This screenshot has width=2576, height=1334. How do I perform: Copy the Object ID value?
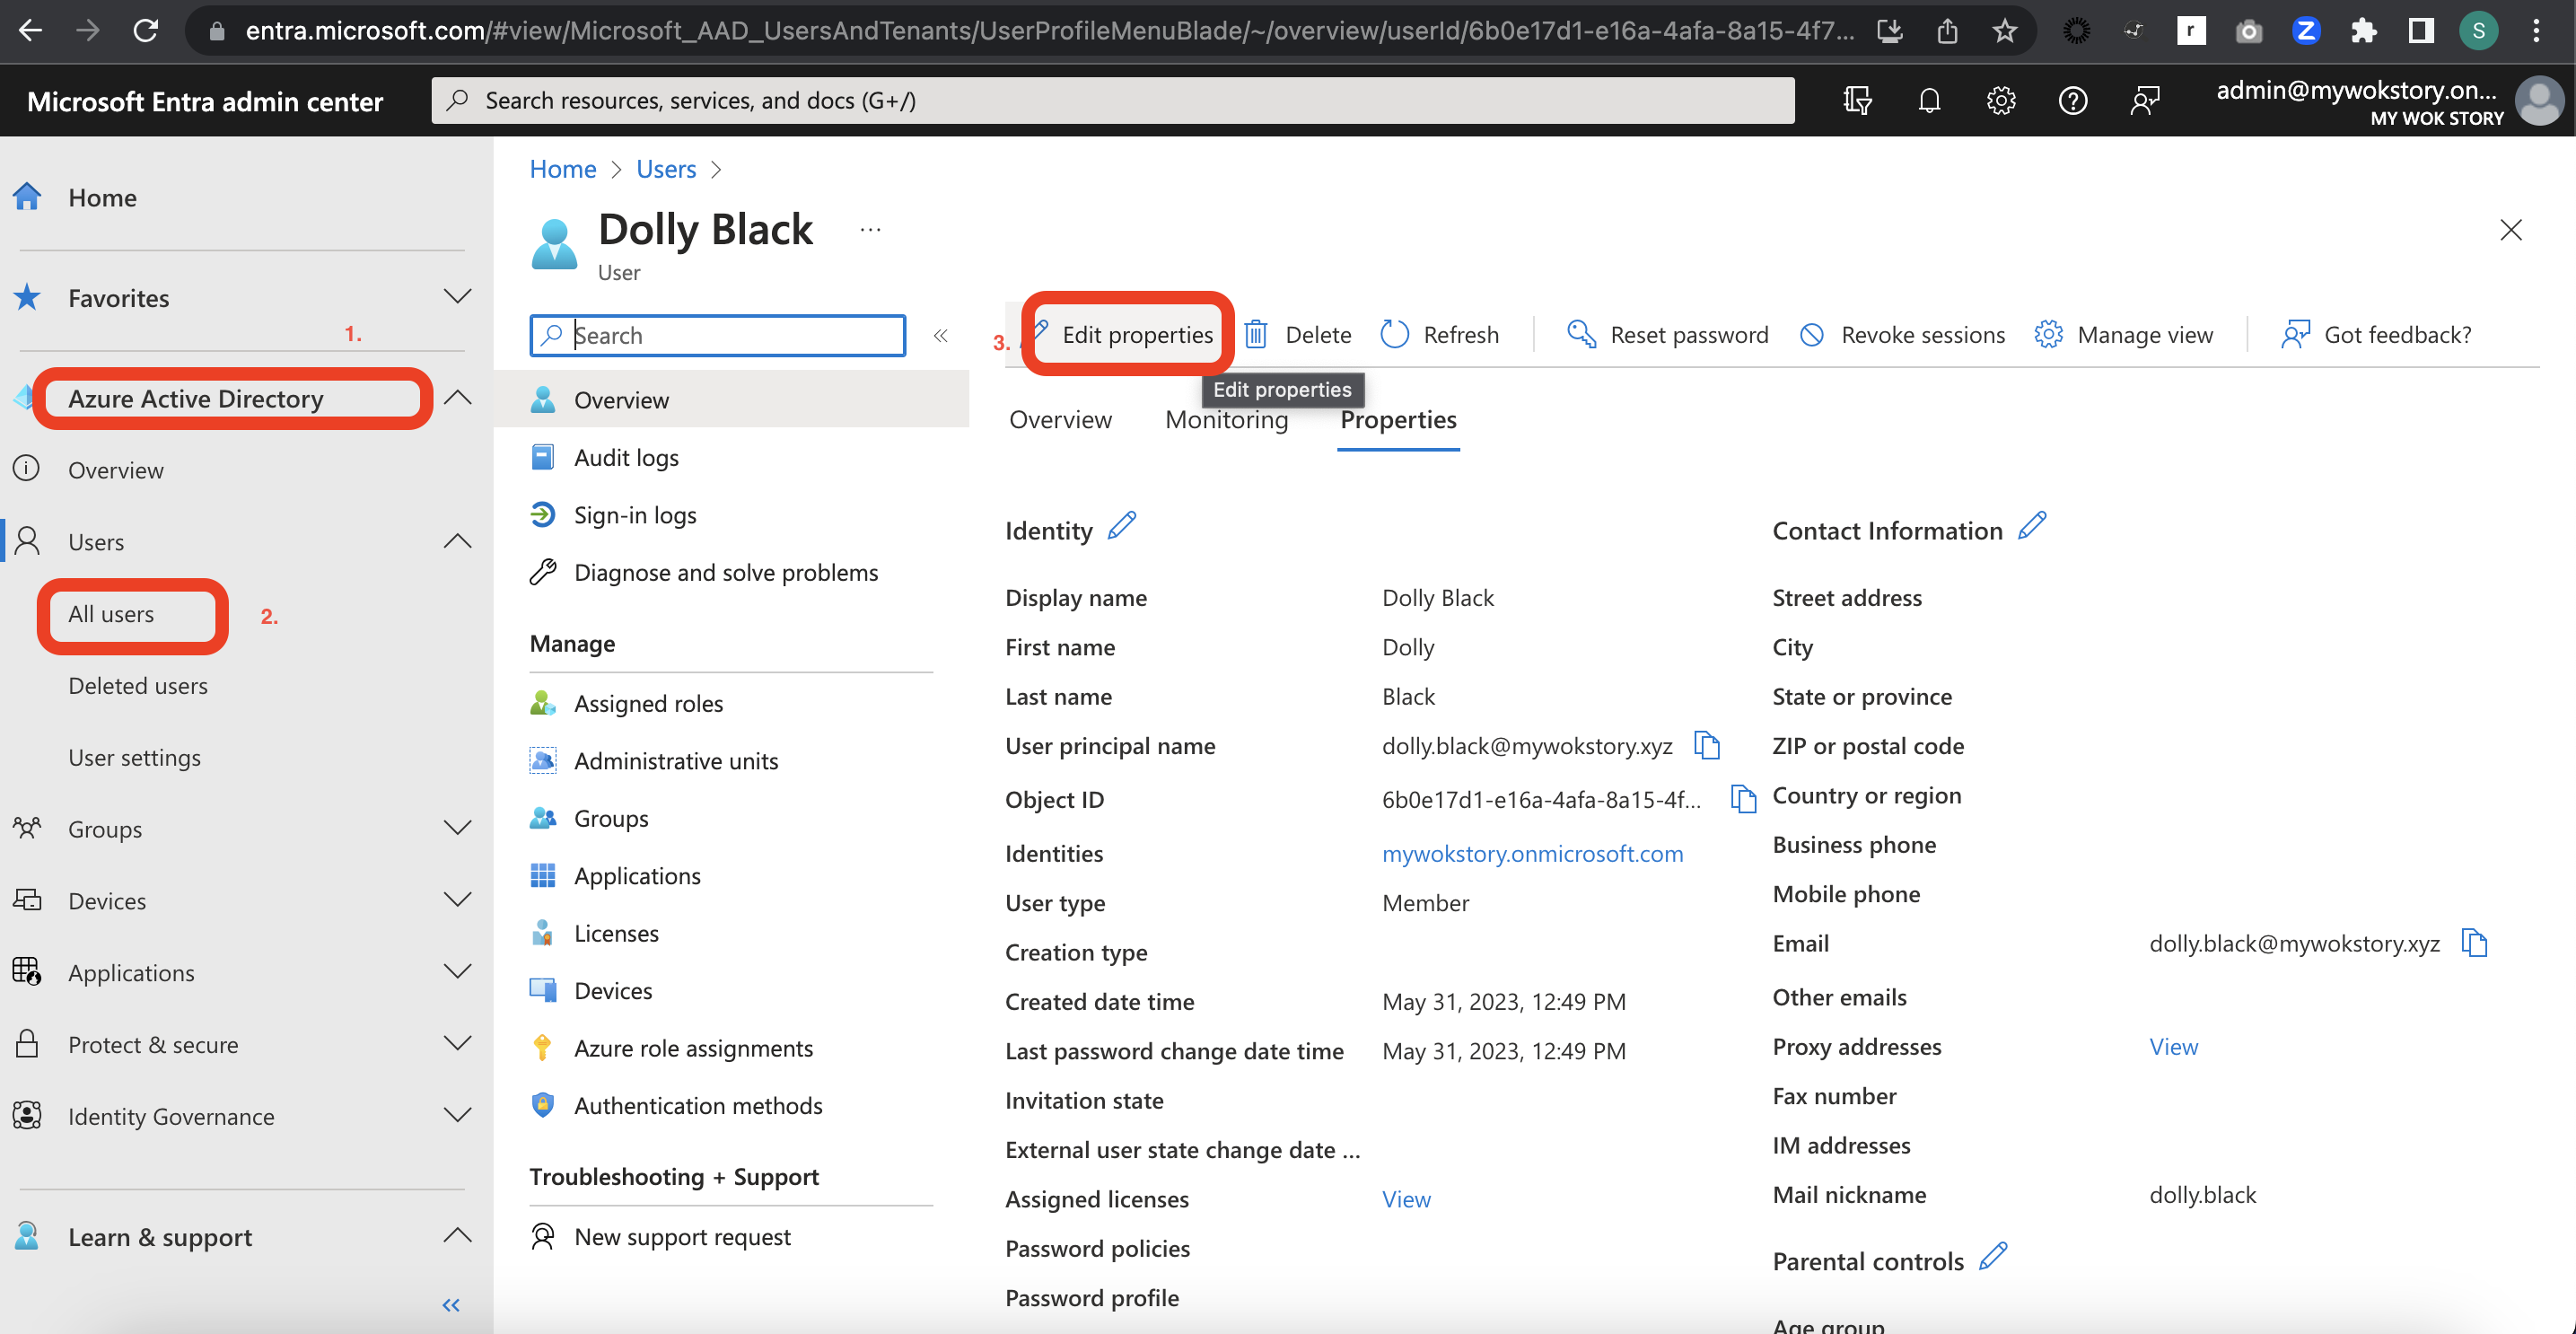click(1743, 799)
